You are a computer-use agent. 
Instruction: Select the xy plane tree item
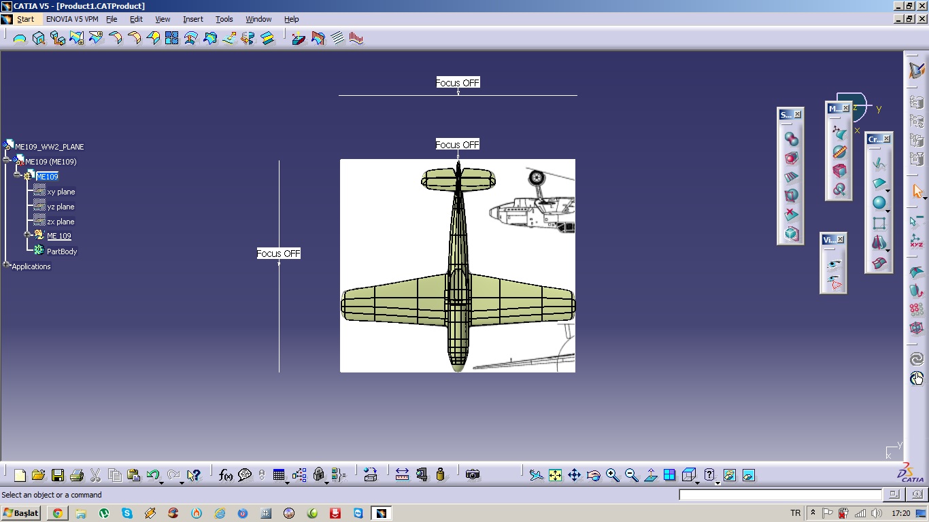click(x=61, y=192)
